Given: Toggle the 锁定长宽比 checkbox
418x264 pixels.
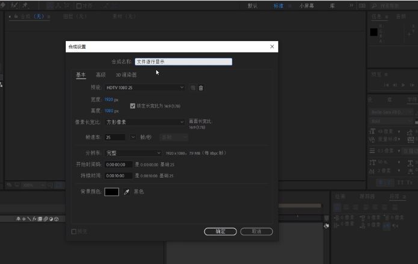Looking at the screenshot, I should (x=133, y=105).
